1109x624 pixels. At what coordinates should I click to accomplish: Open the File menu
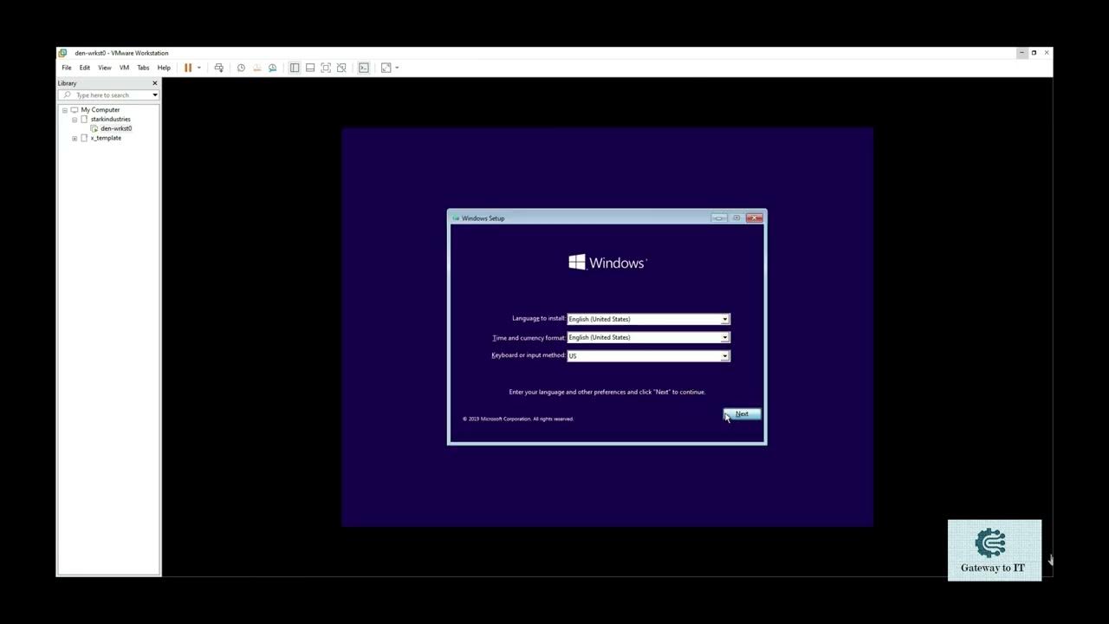(x=67, y=68)
